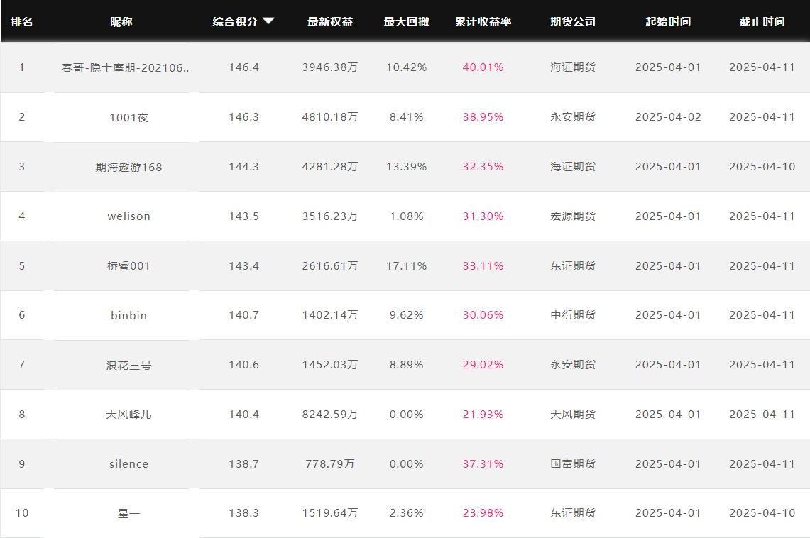Select drawdown value 13.39%
This screenshot has width=810, height=538.
407,166
